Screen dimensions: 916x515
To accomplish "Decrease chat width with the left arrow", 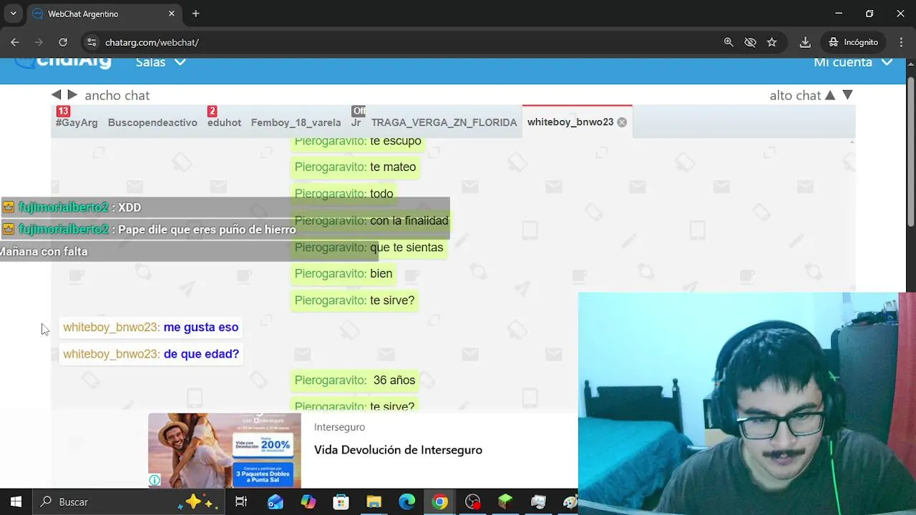I will pos(56,94).
